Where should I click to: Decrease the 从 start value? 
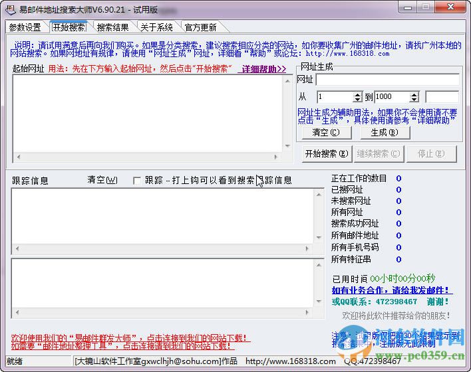click(357, 100)
